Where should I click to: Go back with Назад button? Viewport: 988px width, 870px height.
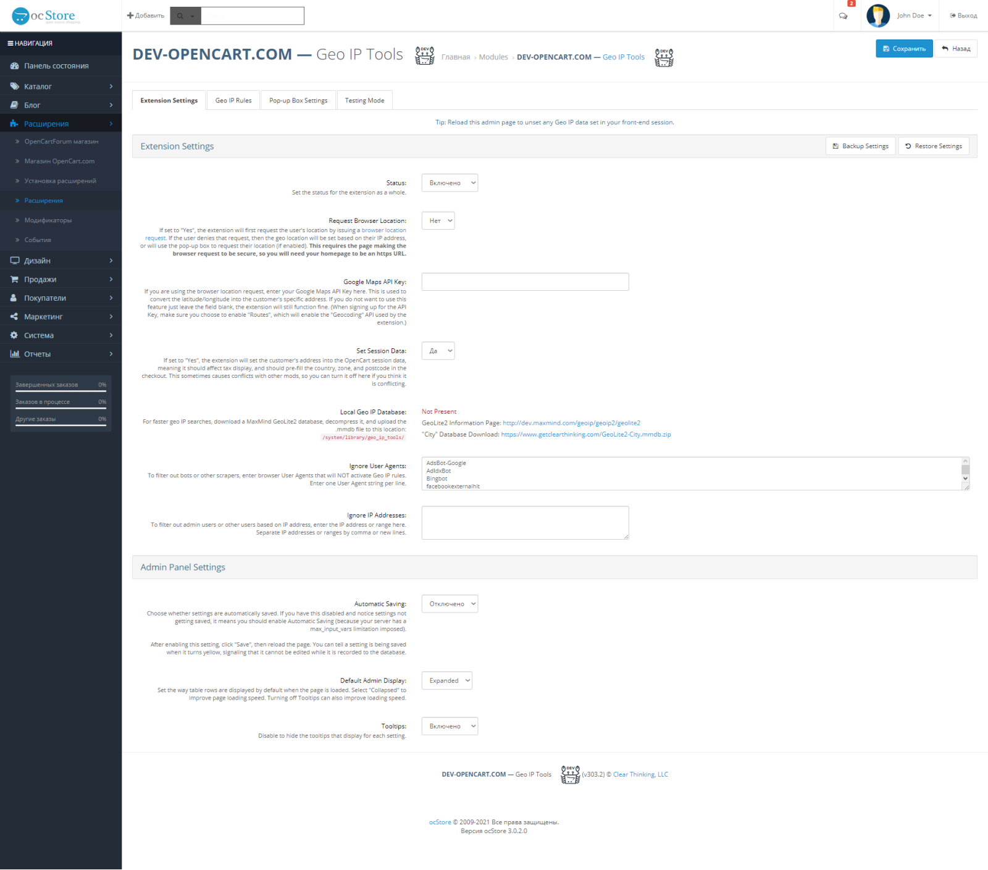point(956,49)
